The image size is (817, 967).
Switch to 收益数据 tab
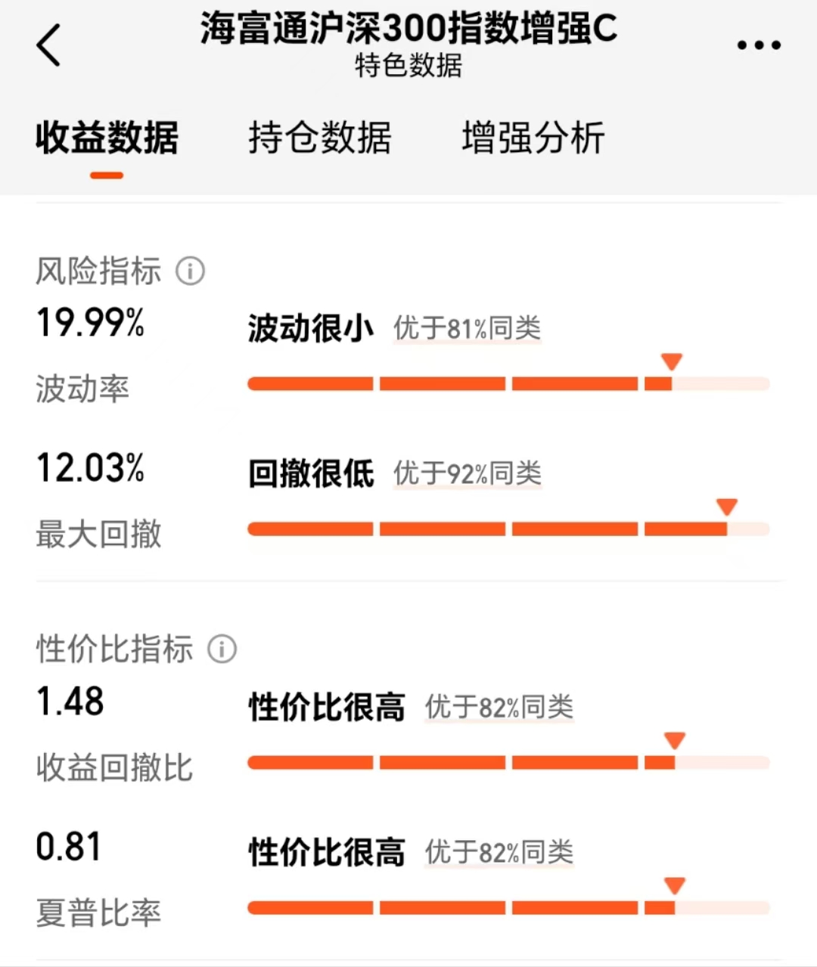107,138
